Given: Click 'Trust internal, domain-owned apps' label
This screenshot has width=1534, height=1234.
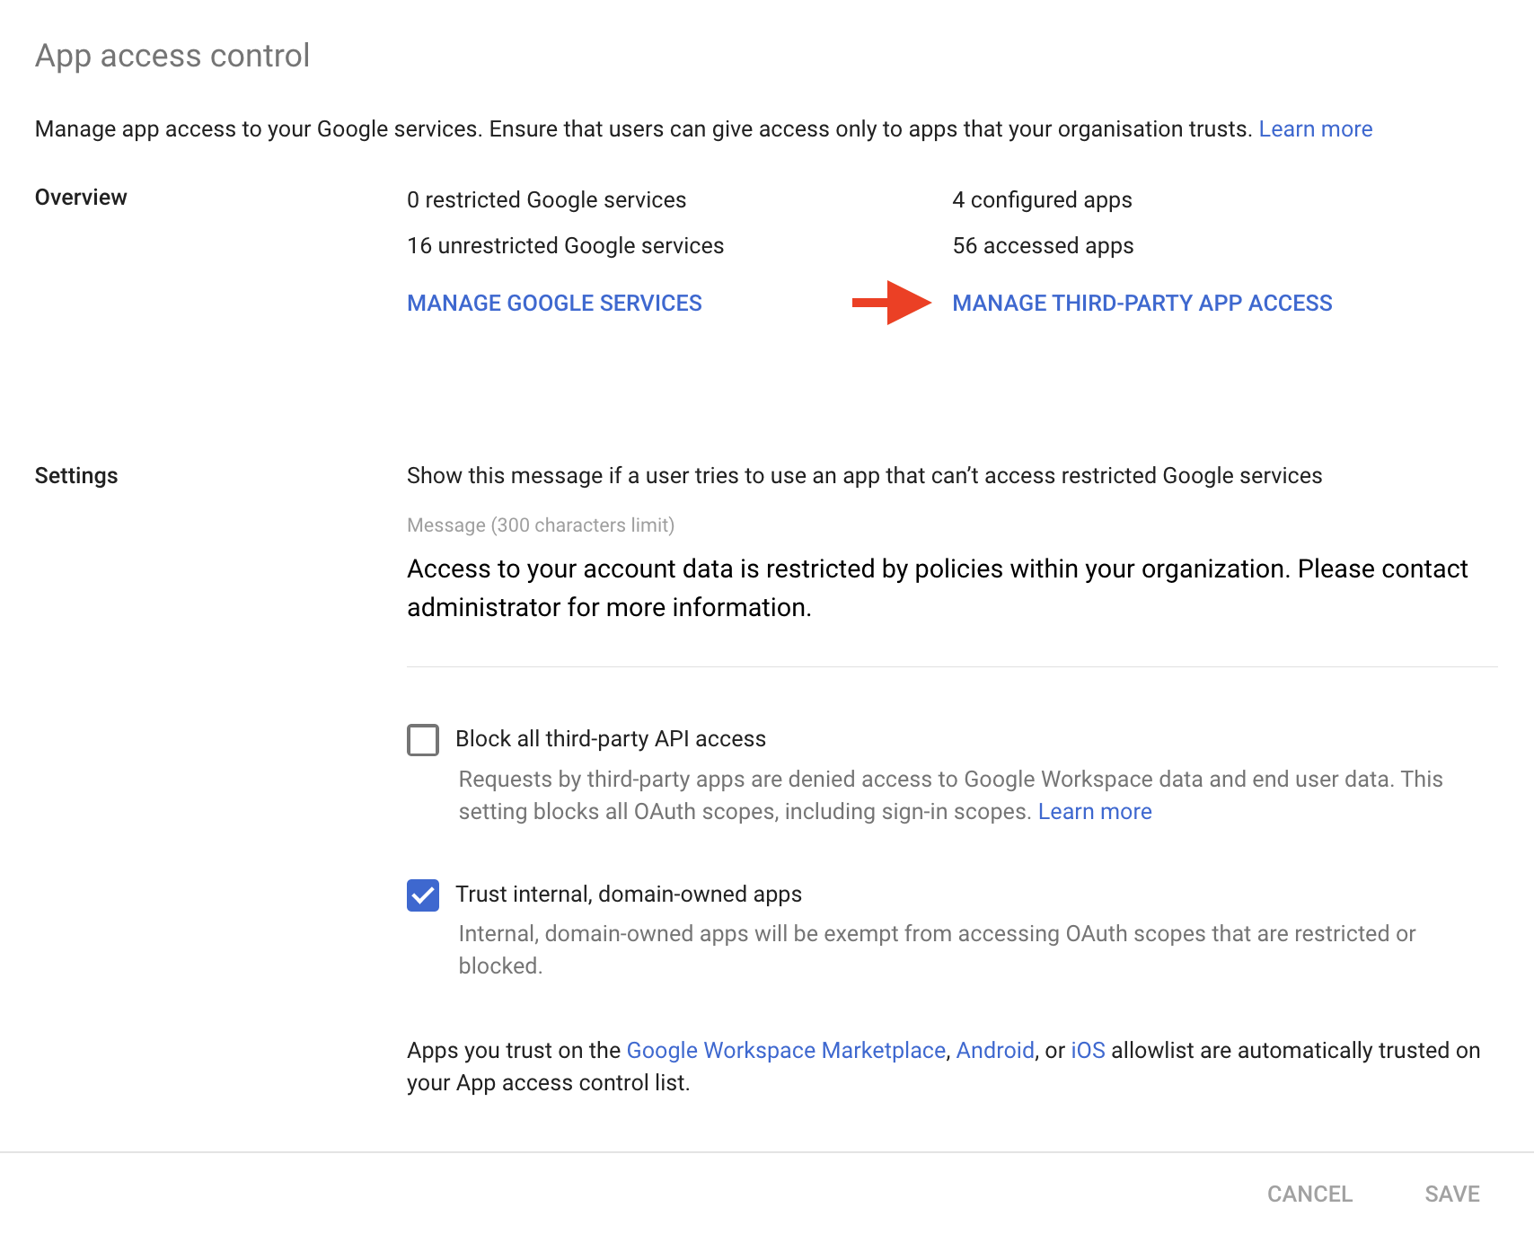Looking at the screenshot, I should (629, 895).
